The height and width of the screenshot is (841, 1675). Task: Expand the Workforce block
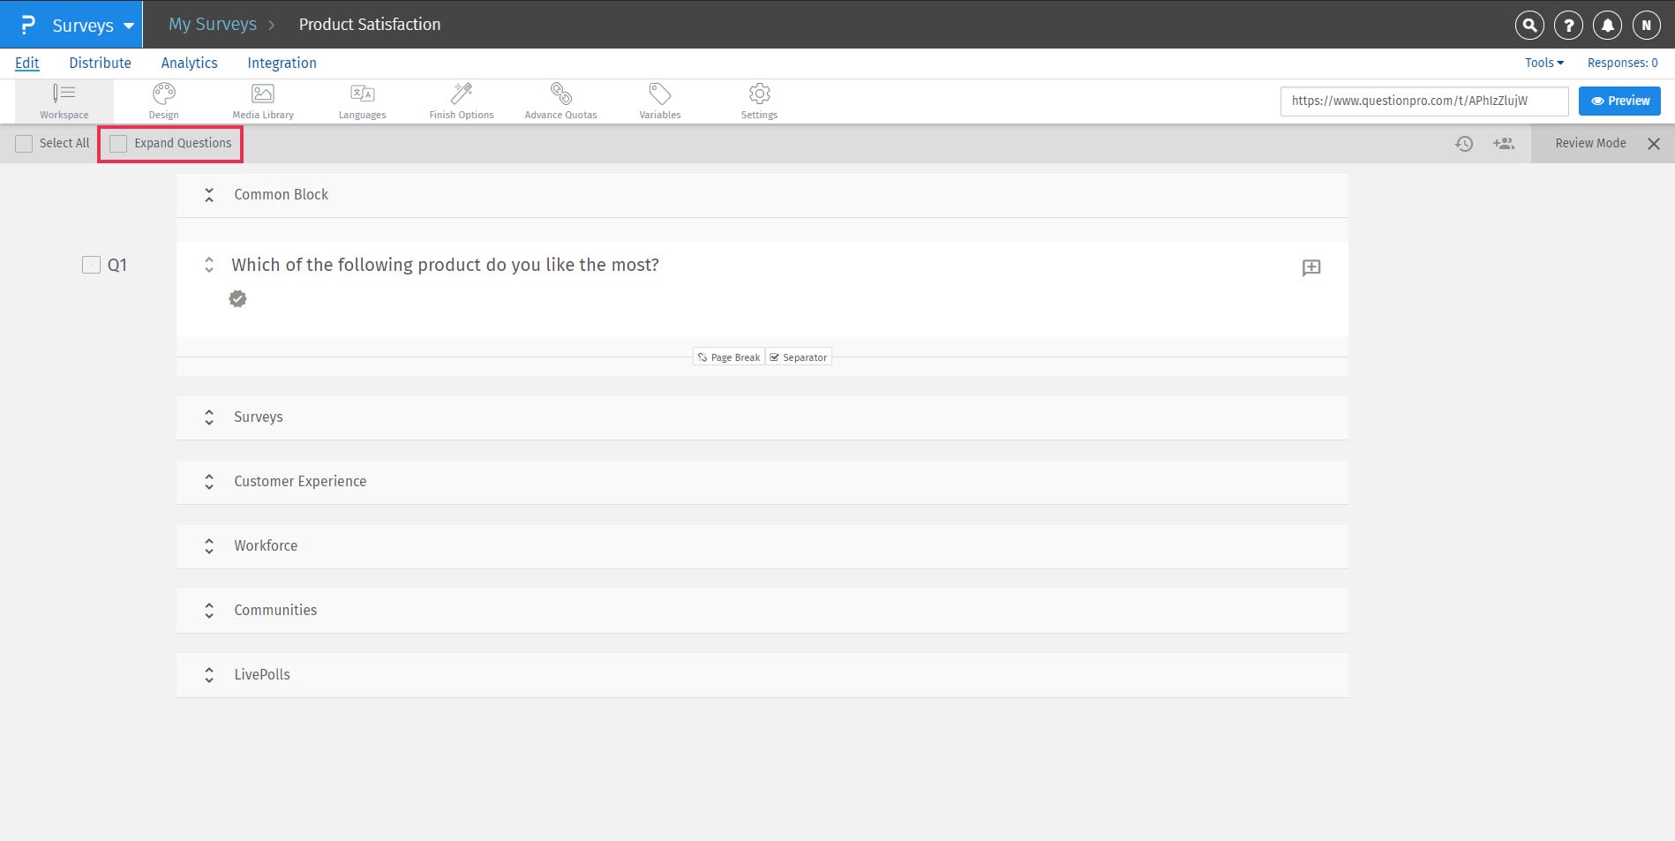tap(209, 546)
